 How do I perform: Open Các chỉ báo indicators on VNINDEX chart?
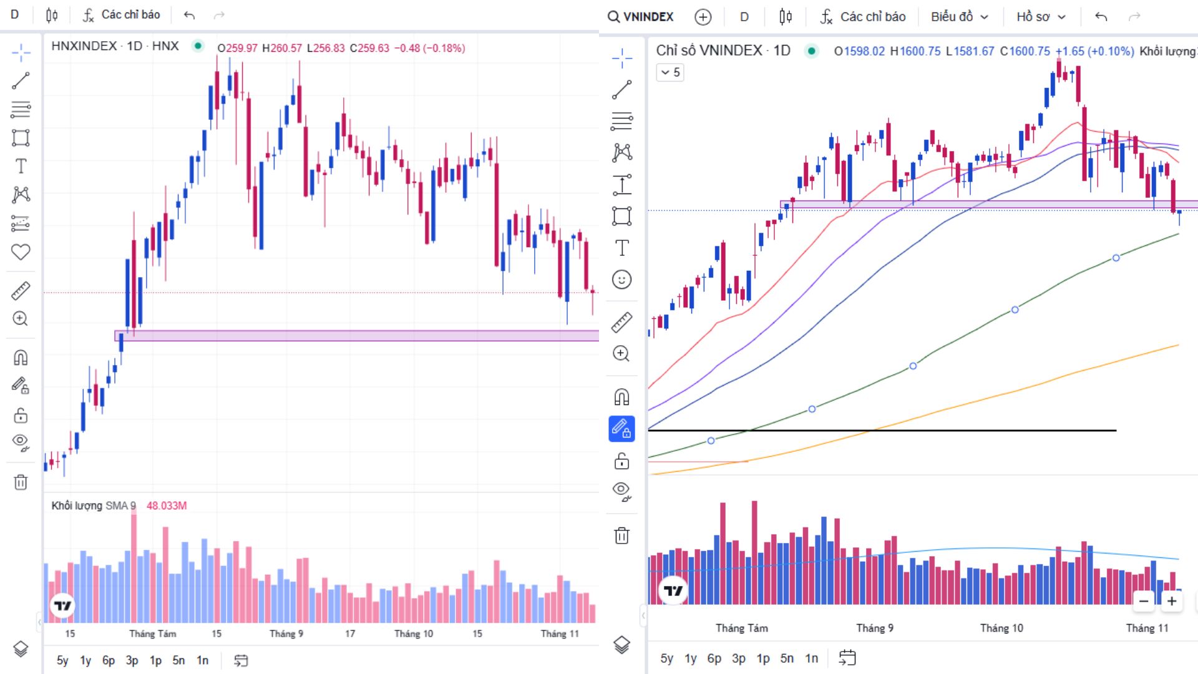tap(863, 17)
